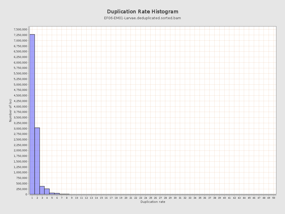This screenshot has width=285, height=214.
Task: Click the 7,250,000 y-axis tick label
Action: click(20, 35)
